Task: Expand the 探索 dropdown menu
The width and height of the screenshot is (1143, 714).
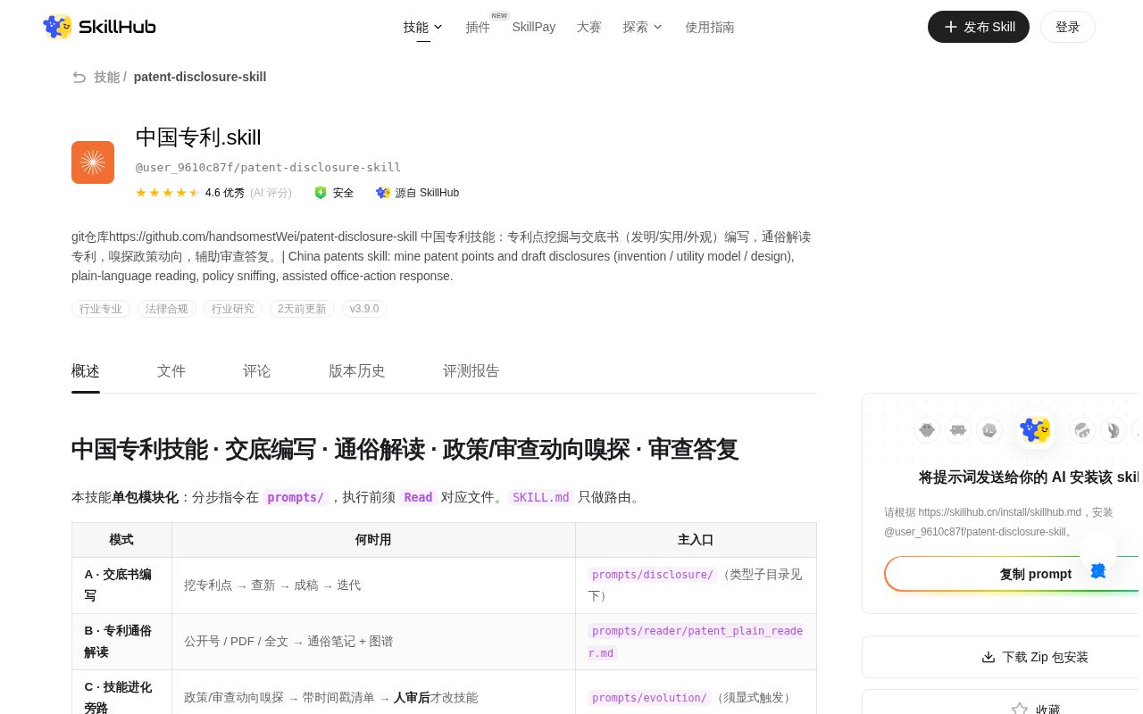Action: pos(643,27)
